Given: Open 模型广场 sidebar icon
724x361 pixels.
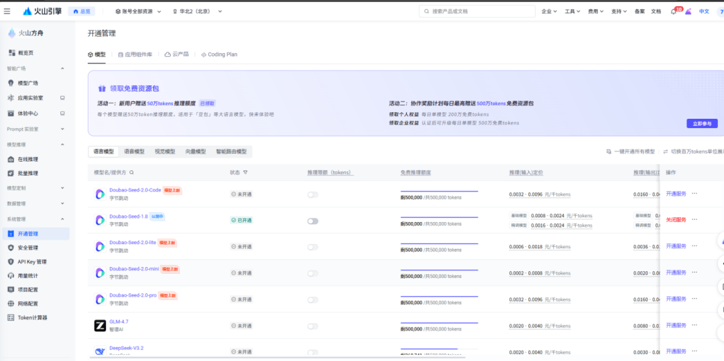Looking at the screenshot, I should coord(11,83).
